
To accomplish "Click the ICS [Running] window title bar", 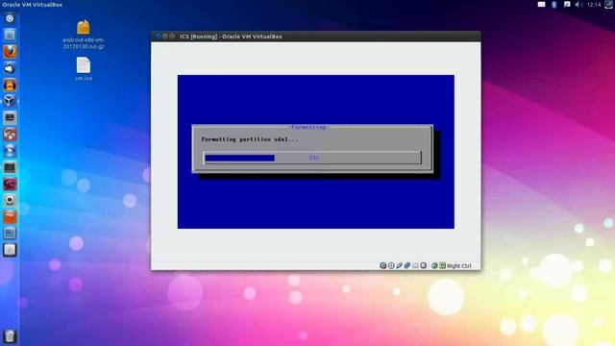I will (x=316, y=37).
